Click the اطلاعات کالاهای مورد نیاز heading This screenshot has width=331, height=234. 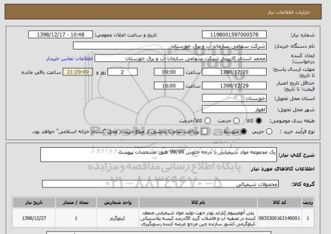pos(283,168)
